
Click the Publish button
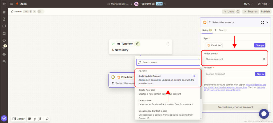(265, 12)
